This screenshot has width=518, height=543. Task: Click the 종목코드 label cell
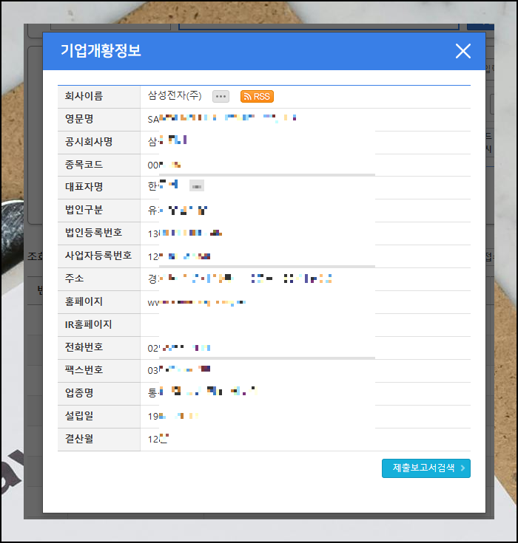(x=99, y=165)
